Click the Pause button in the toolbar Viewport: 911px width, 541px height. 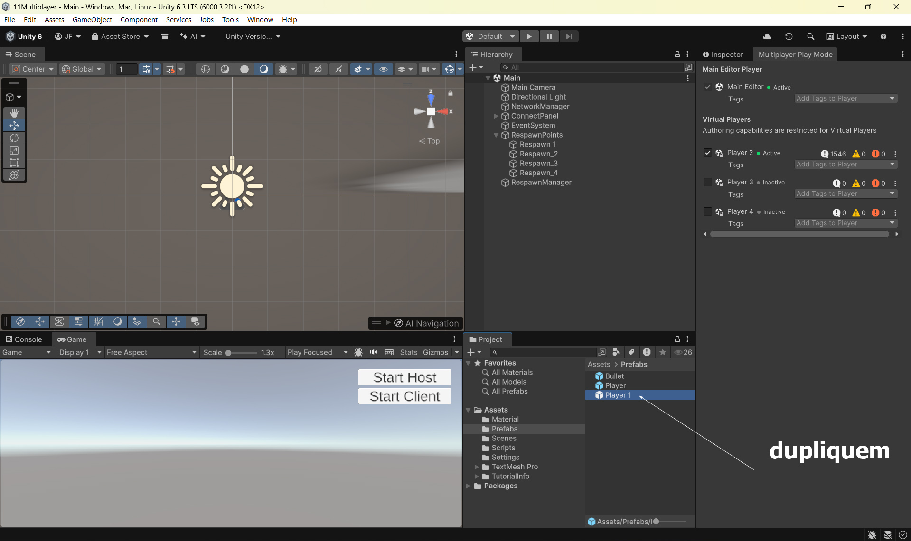(x=549, y=37)
